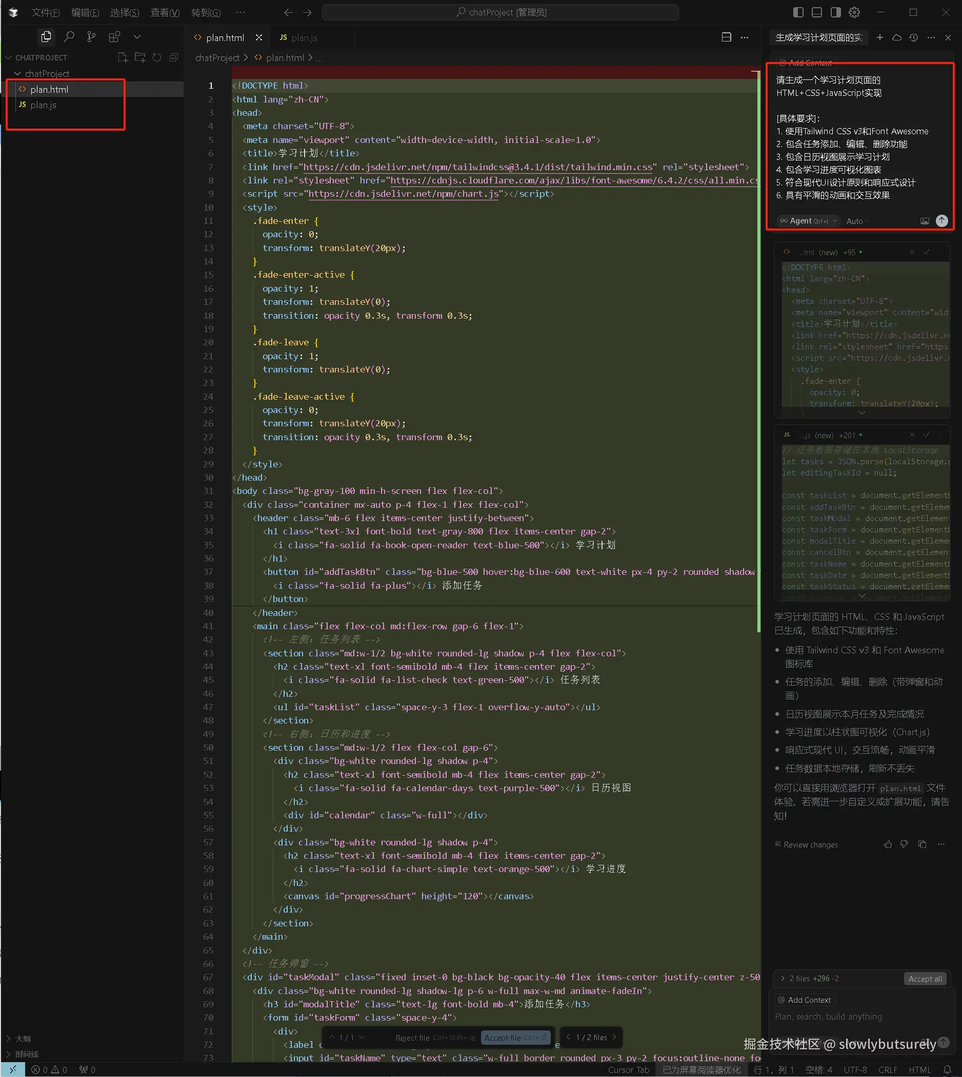
Task: Expand the plan.html diff preview card
Action: (862, 412)
